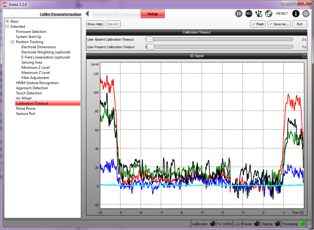Click the Save As... button
The height and width of the screenshot is (230, 314).
point(279,24)
